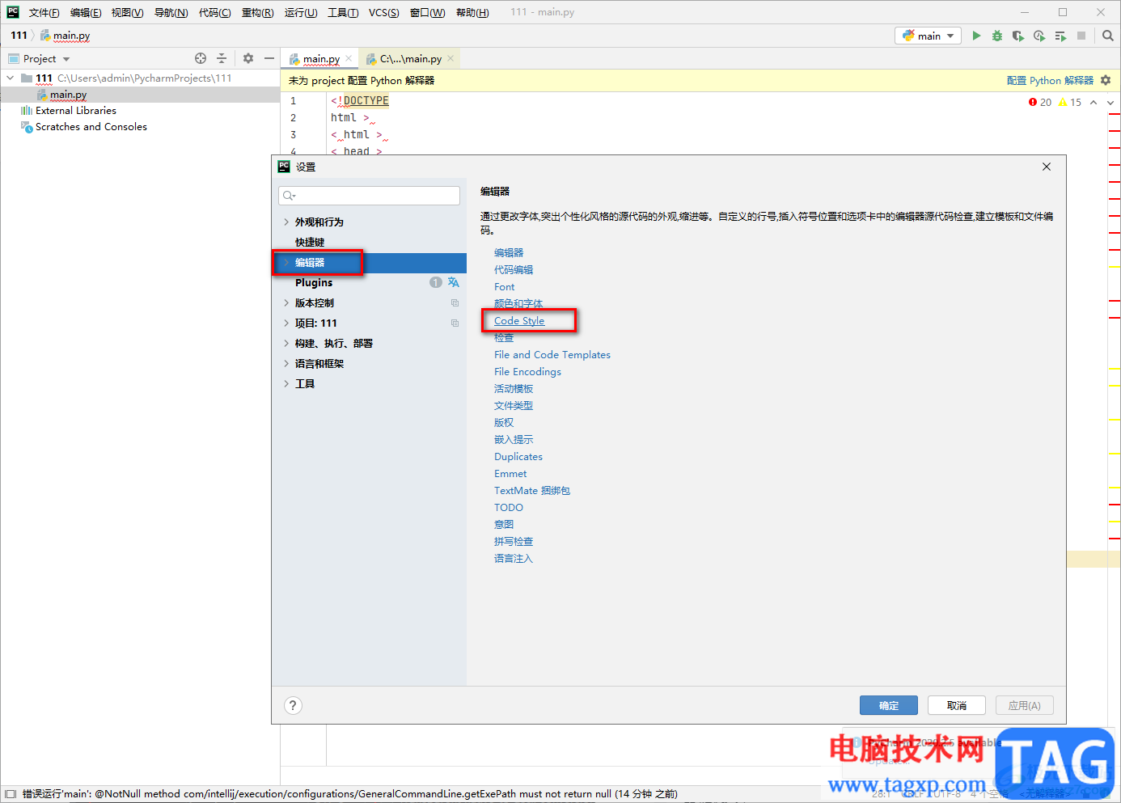Expand the 外观和行为 settings node
1121x803 pixels.
point(286,222)
